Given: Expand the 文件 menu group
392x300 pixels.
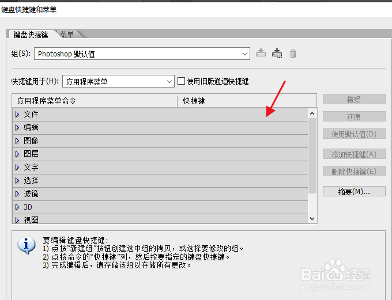Looking at the screenshot, I should click(17, 115).
